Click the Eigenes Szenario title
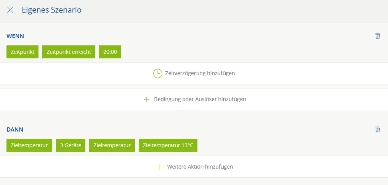Image resolution: width=388 pixels, height=185 pixels. pos(51,10)
